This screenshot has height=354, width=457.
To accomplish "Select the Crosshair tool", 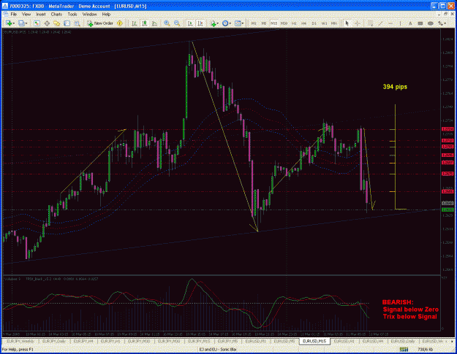I will pyautogui.click(x=358, y=23).
